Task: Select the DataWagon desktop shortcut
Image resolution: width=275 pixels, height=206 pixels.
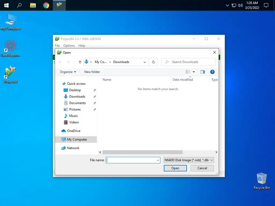Action: (10, 48)
